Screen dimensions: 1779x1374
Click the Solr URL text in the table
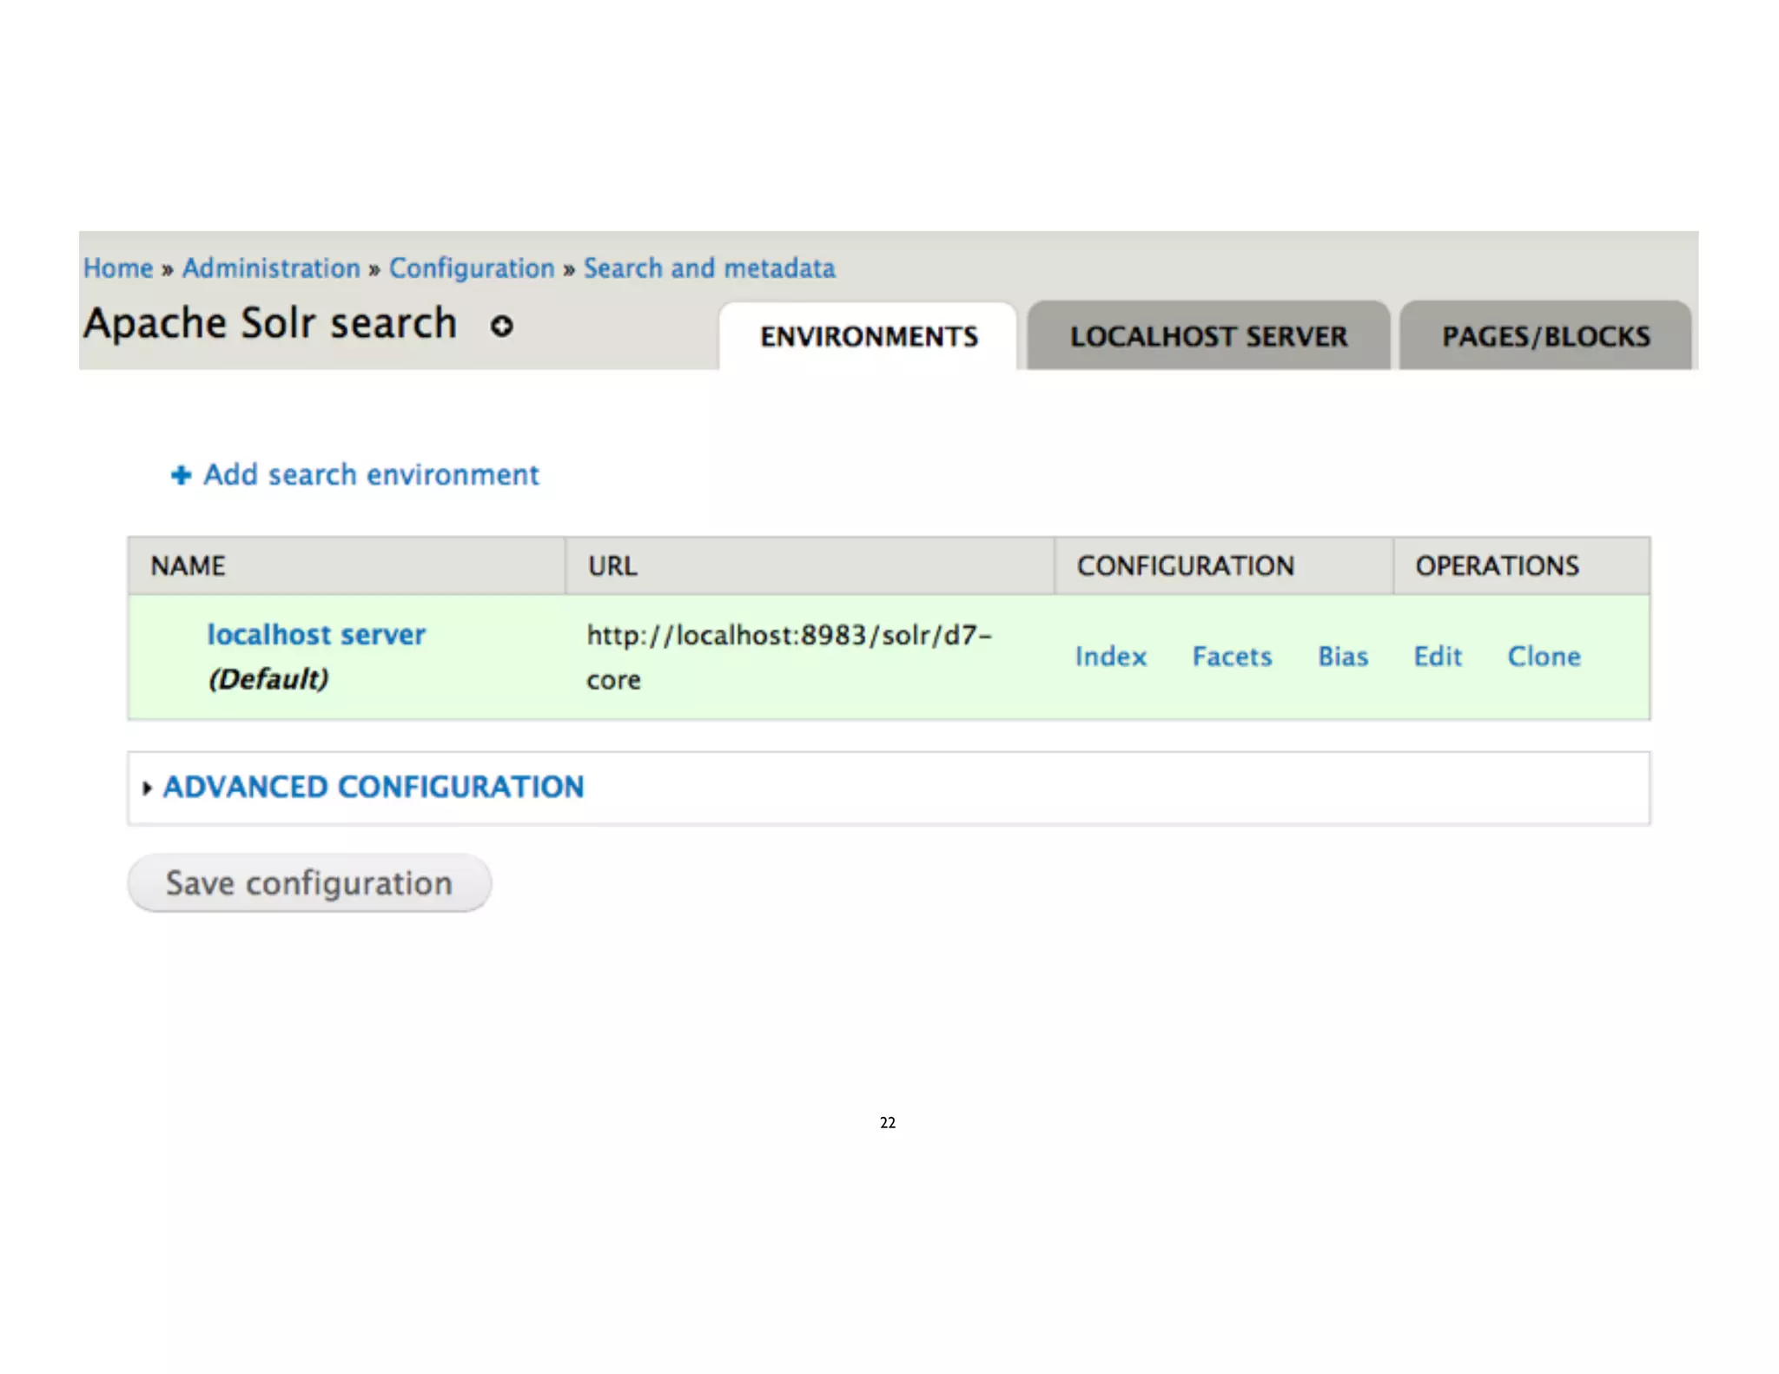tap(788, 636)
